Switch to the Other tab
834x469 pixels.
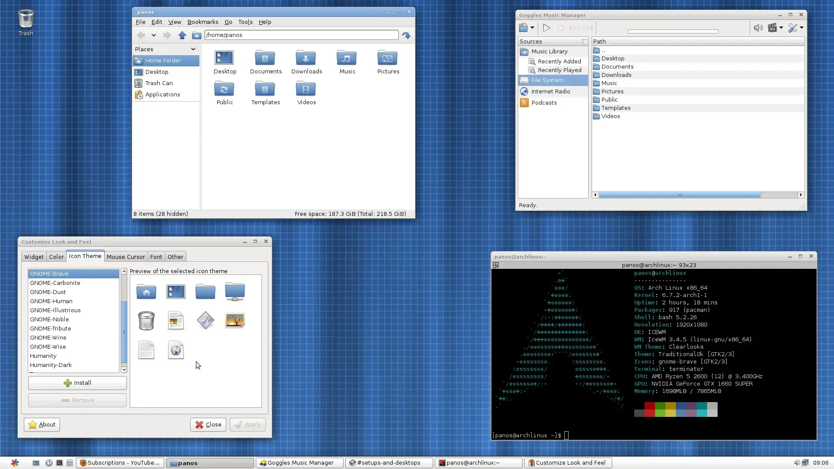pyautogui.click(x=175, y=257)
